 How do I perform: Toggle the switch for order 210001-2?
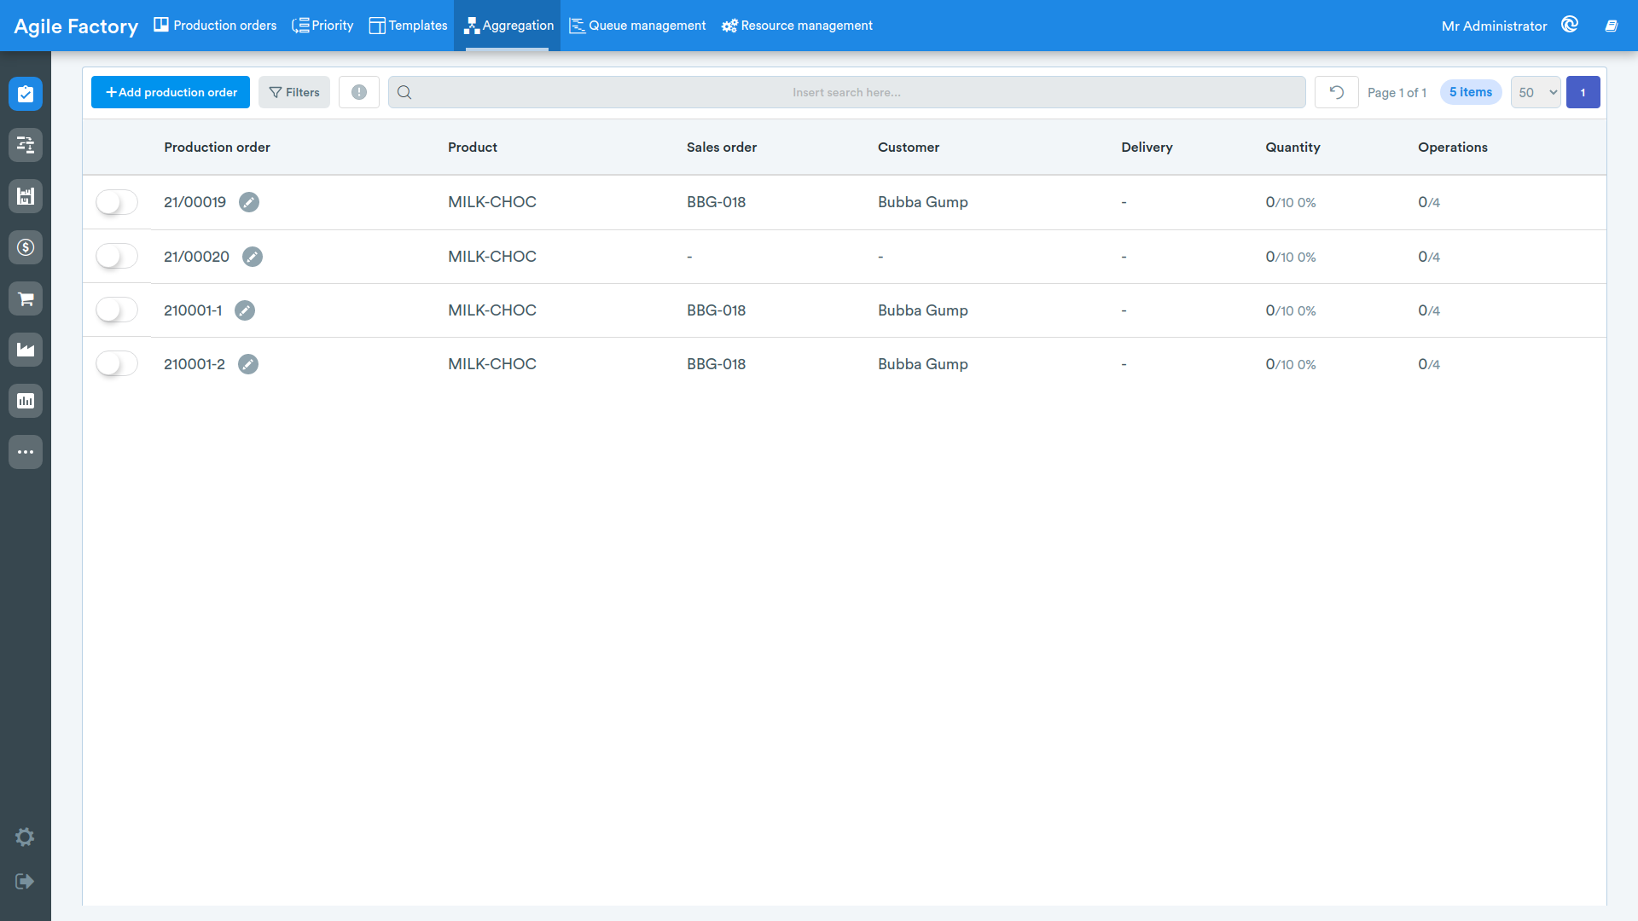(117, 364)
